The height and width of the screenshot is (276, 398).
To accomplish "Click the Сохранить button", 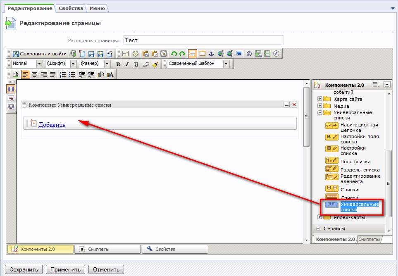I will [24, 269].
